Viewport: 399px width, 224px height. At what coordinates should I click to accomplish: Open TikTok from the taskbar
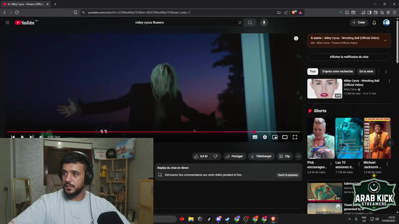pyautogui.click(x=209, y=219)
